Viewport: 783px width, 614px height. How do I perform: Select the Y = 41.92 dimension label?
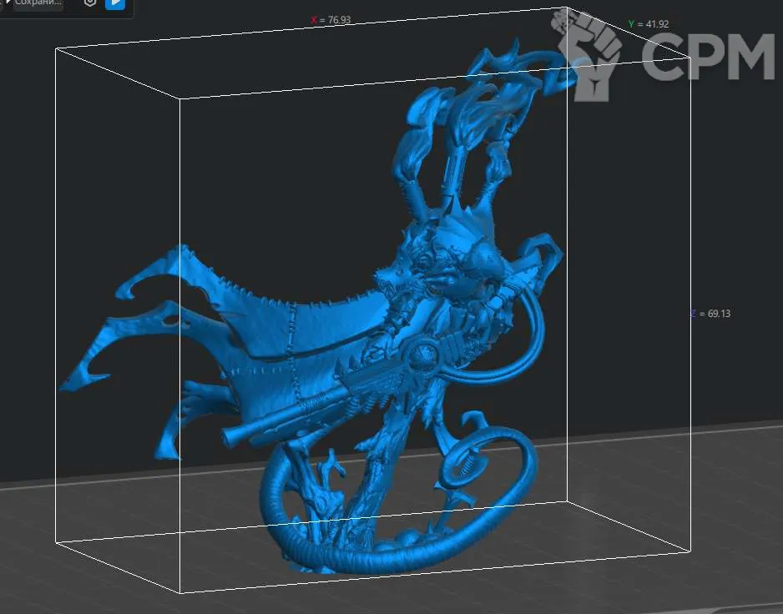(x=648, y=24)
